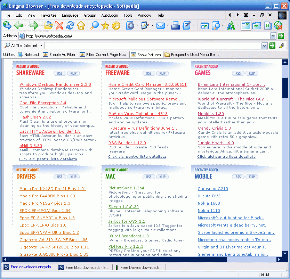Image resolution: width=290 pixels, height=279 pixels.
Task: Open dropdown arrow next to zoom magnifier icon
Action: pos(223,25)
